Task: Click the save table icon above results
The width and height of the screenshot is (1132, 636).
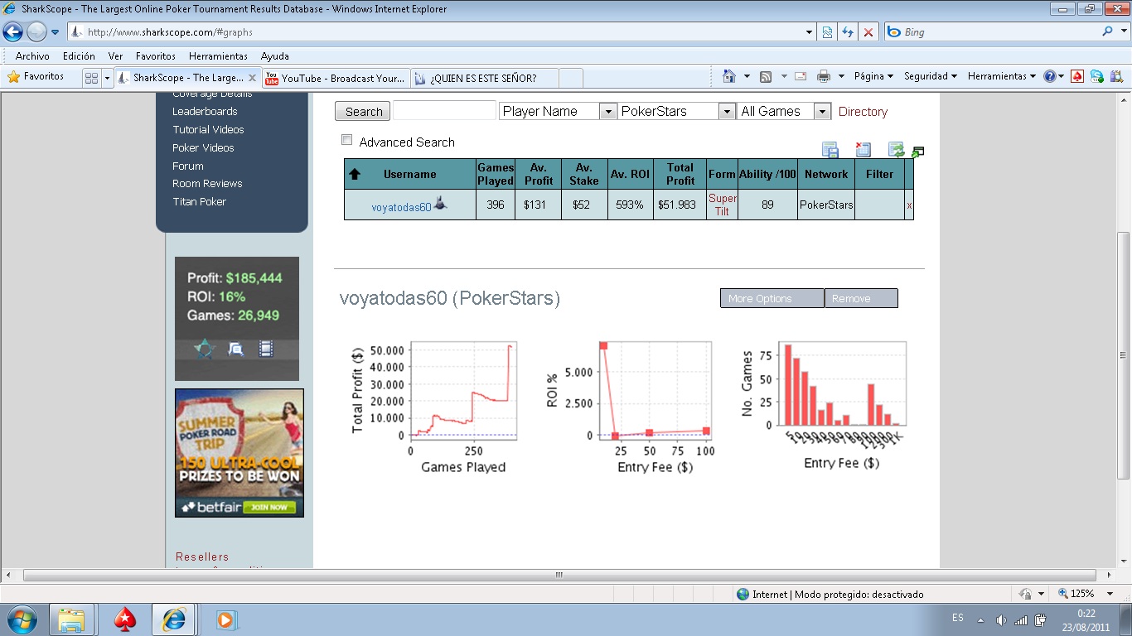Action: click(x=830, y=150)
